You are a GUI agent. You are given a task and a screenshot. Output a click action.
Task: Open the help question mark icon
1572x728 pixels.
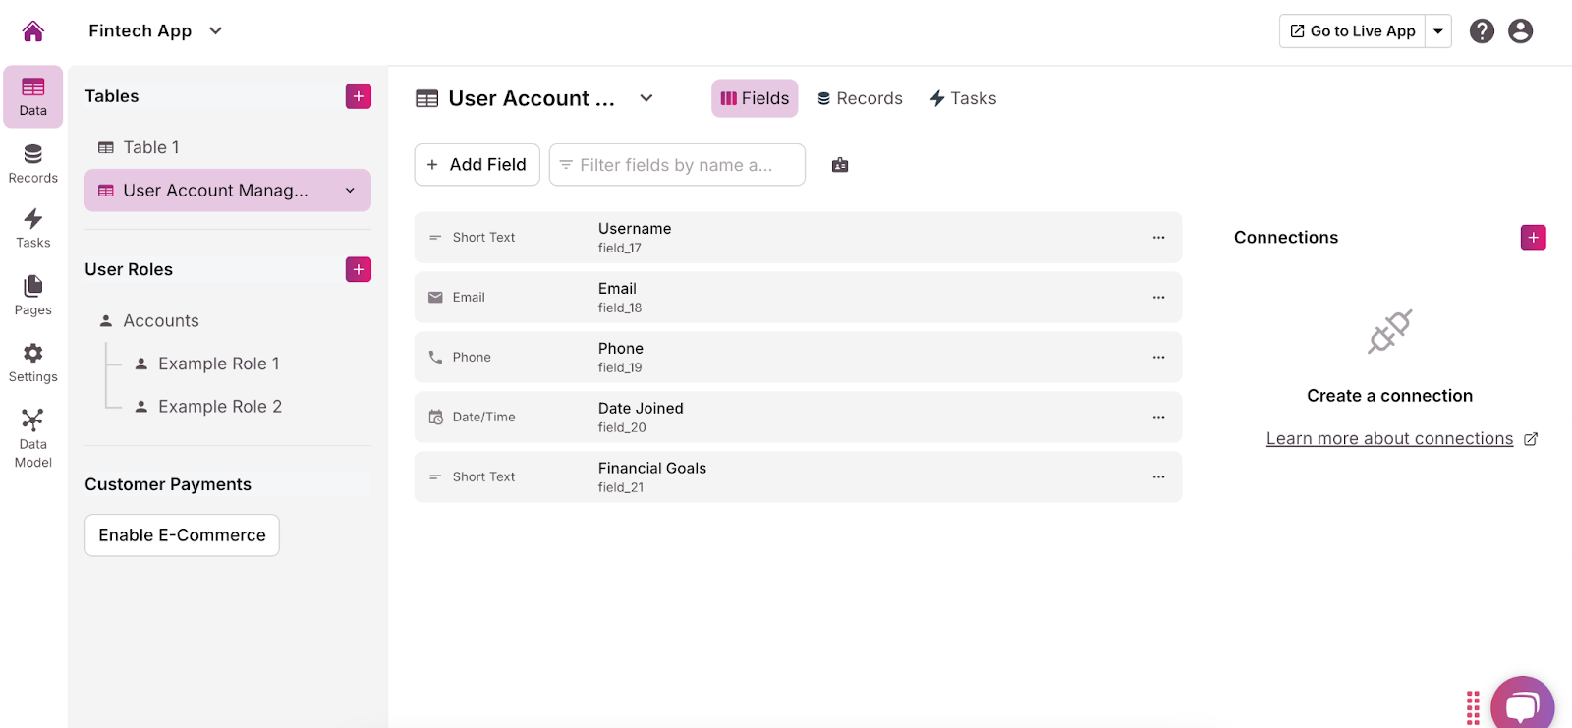pyautogui.click(x=1482, y=31)
